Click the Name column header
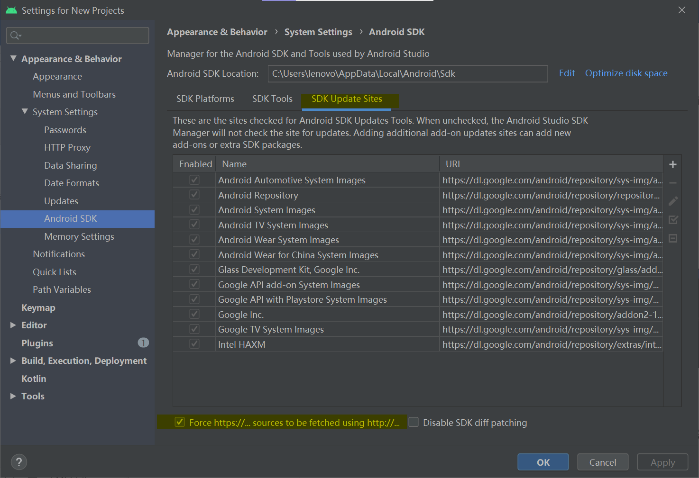 point(328,164)
